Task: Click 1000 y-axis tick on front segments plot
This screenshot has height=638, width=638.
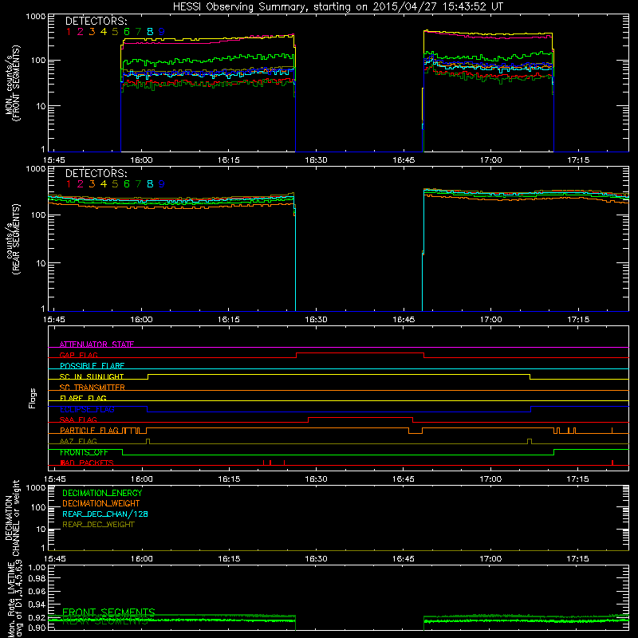Action: (x=36, y=17)
